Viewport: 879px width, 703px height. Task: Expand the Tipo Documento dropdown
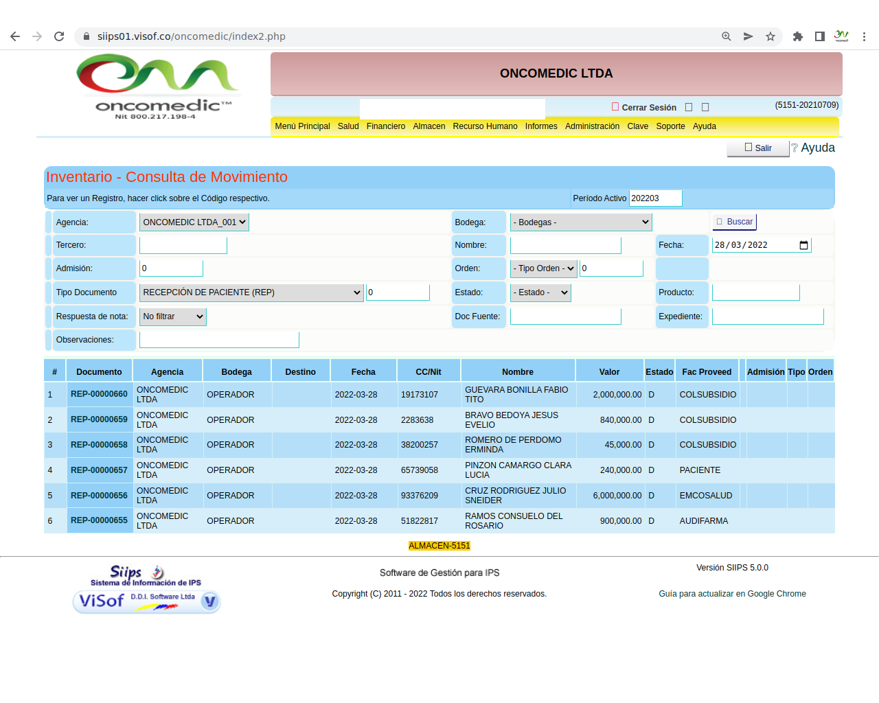[x=251, y=292]
